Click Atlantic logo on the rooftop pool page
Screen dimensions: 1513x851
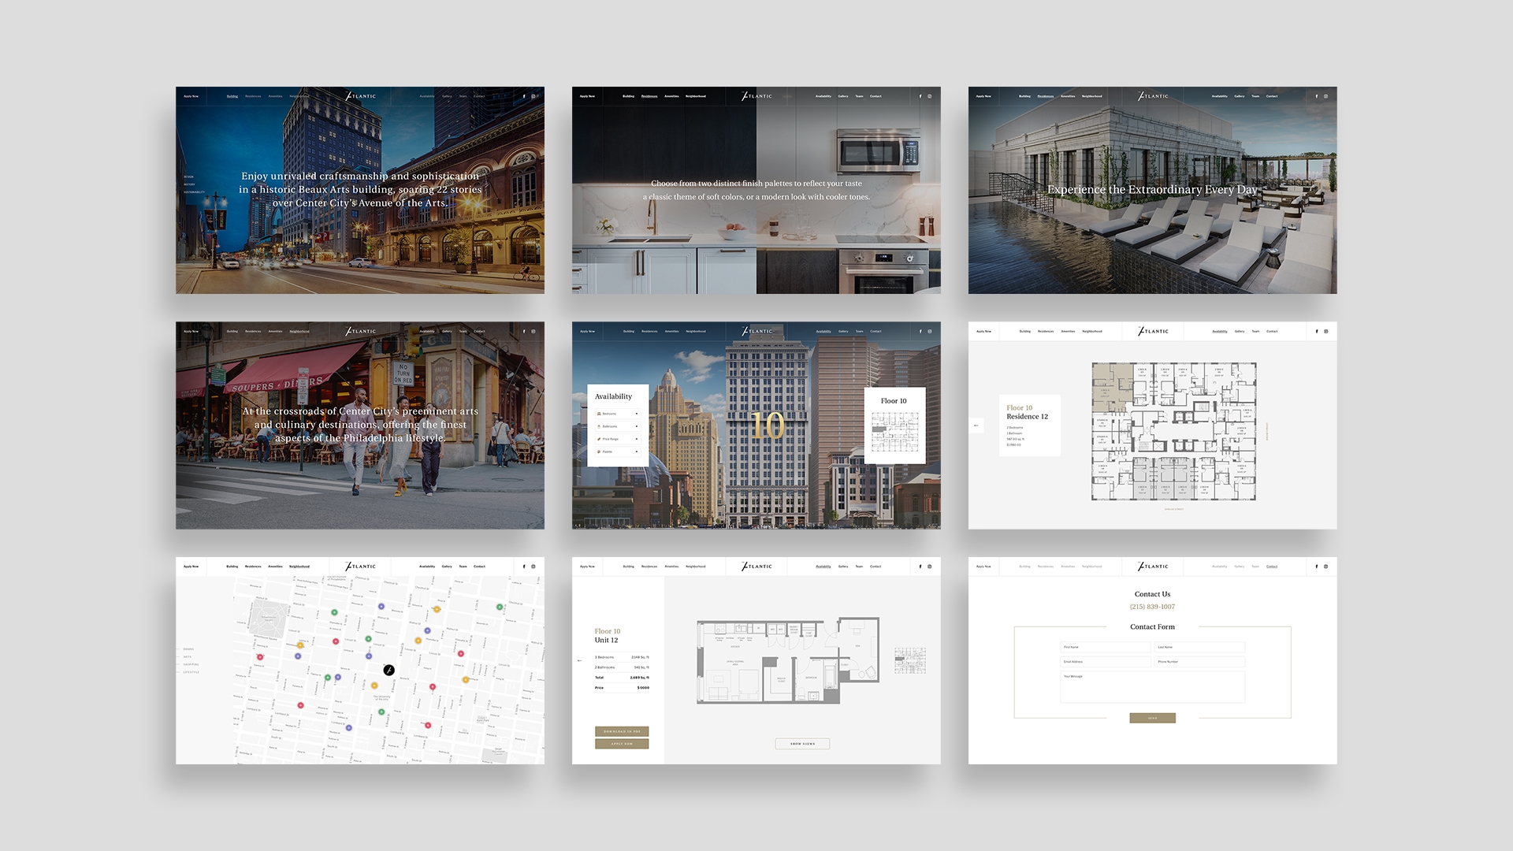coord(1153,96)
